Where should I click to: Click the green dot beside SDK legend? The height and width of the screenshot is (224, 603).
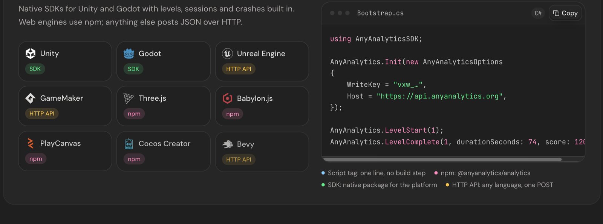(323, 185)
